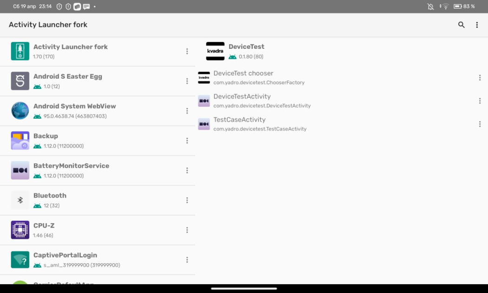Open more options for BatteryMonitorService
This screenshot has width=488, height=293.
(x=187, y=170)
